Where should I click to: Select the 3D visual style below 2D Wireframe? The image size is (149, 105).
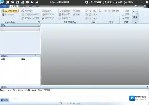[x=8, y=15]
